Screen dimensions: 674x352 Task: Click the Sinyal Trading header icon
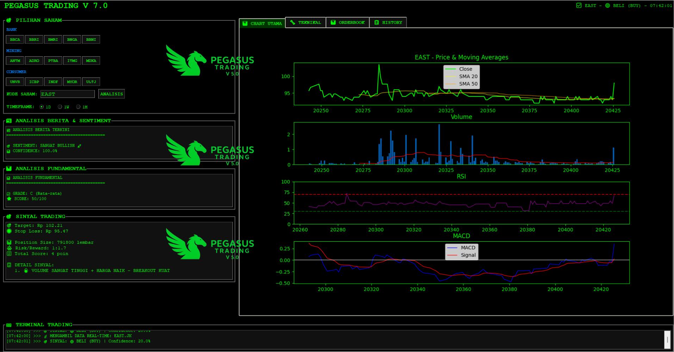[9, 217]
